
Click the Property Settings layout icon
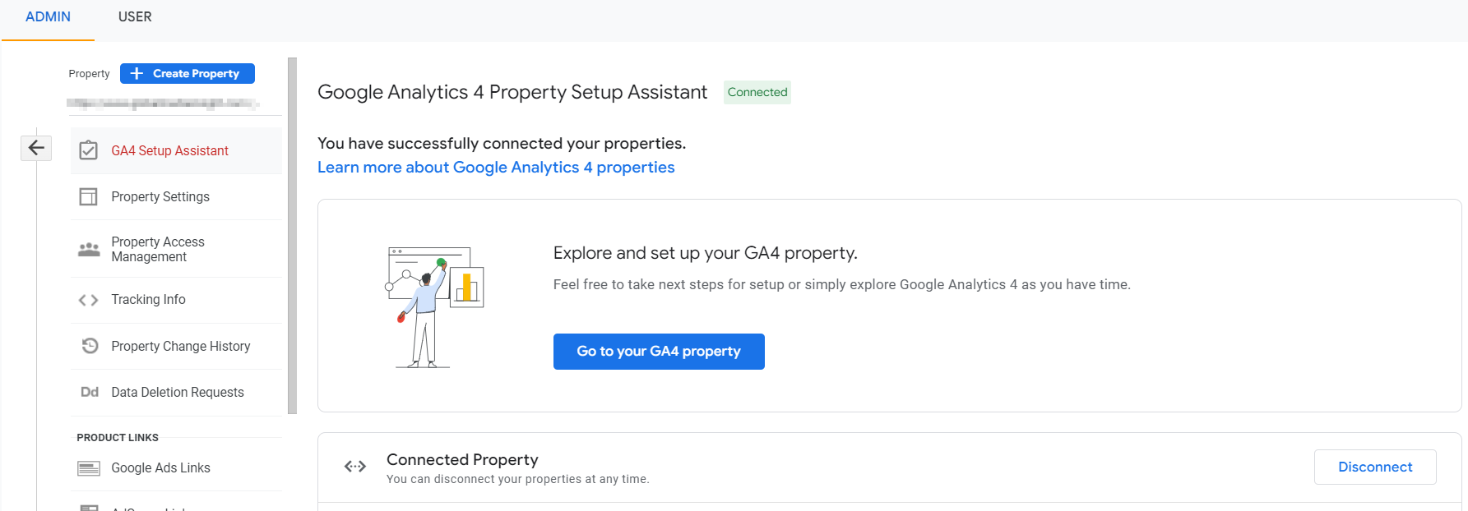tap(88, 196)
